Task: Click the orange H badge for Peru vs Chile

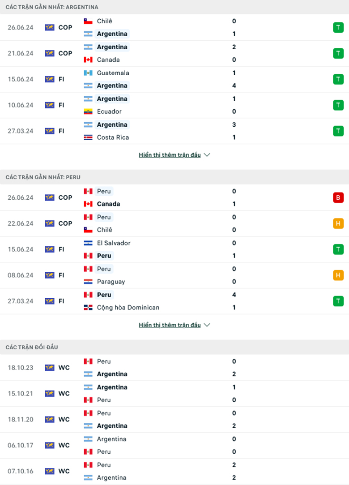Action: 338,223
